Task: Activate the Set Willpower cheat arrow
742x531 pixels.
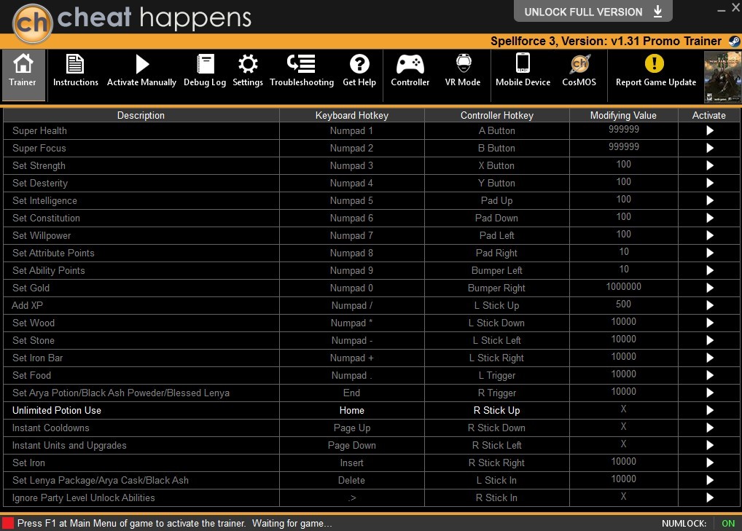Action: pyautogui.click(x=709, y=235)
